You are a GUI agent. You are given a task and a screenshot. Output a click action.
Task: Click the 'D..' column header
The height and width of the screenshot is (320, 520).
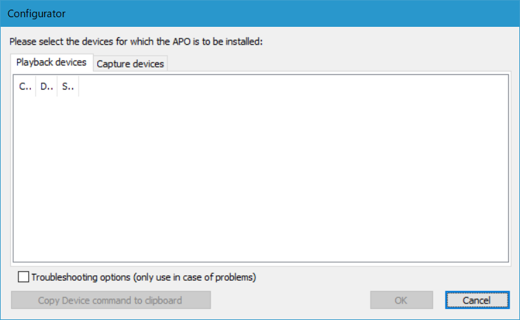(x=46, y=87)
